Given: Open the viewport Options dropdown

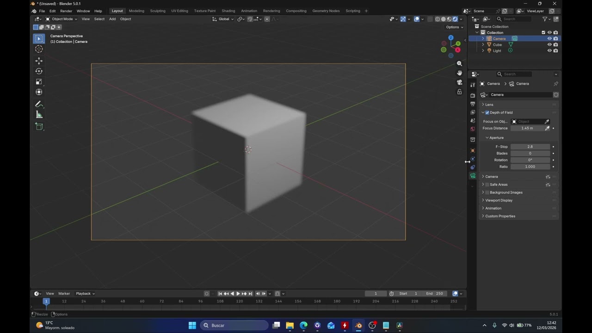Looking at the screenshot, I should pyautogui.click(x=454, y=27).
